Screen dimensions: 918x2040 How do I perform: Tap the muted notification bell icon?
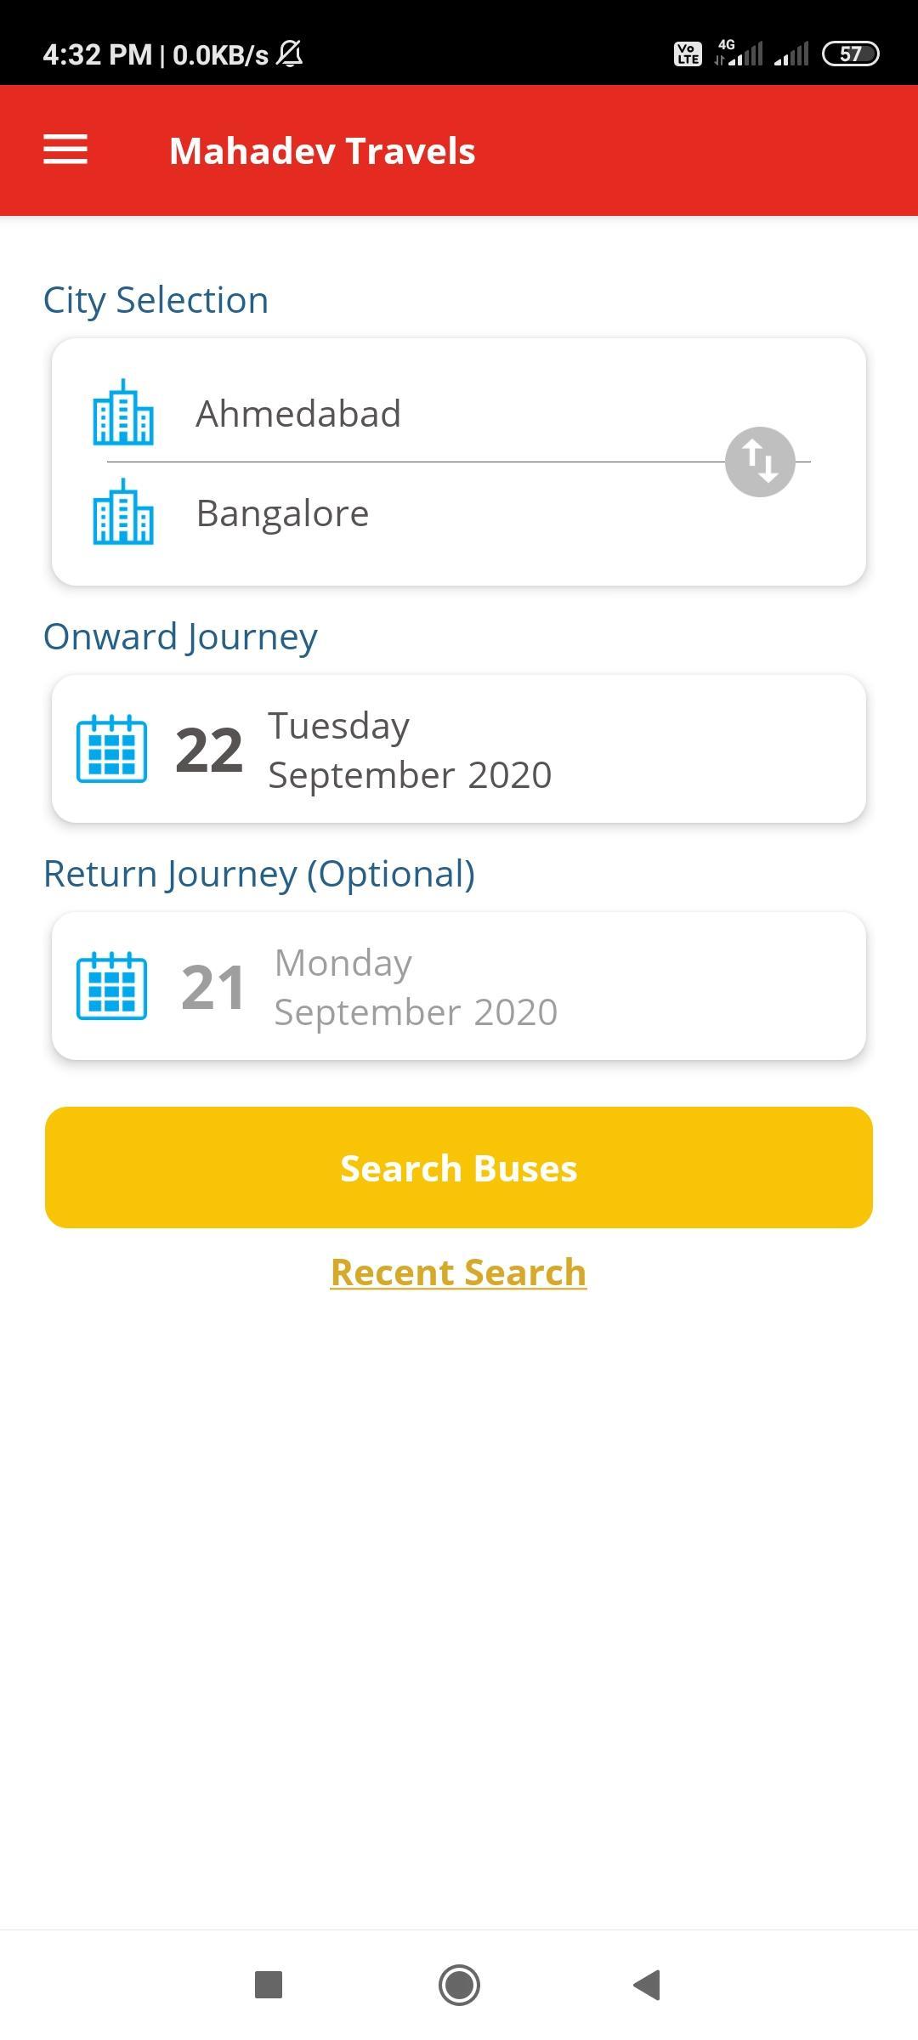click(x=290, y=54)
